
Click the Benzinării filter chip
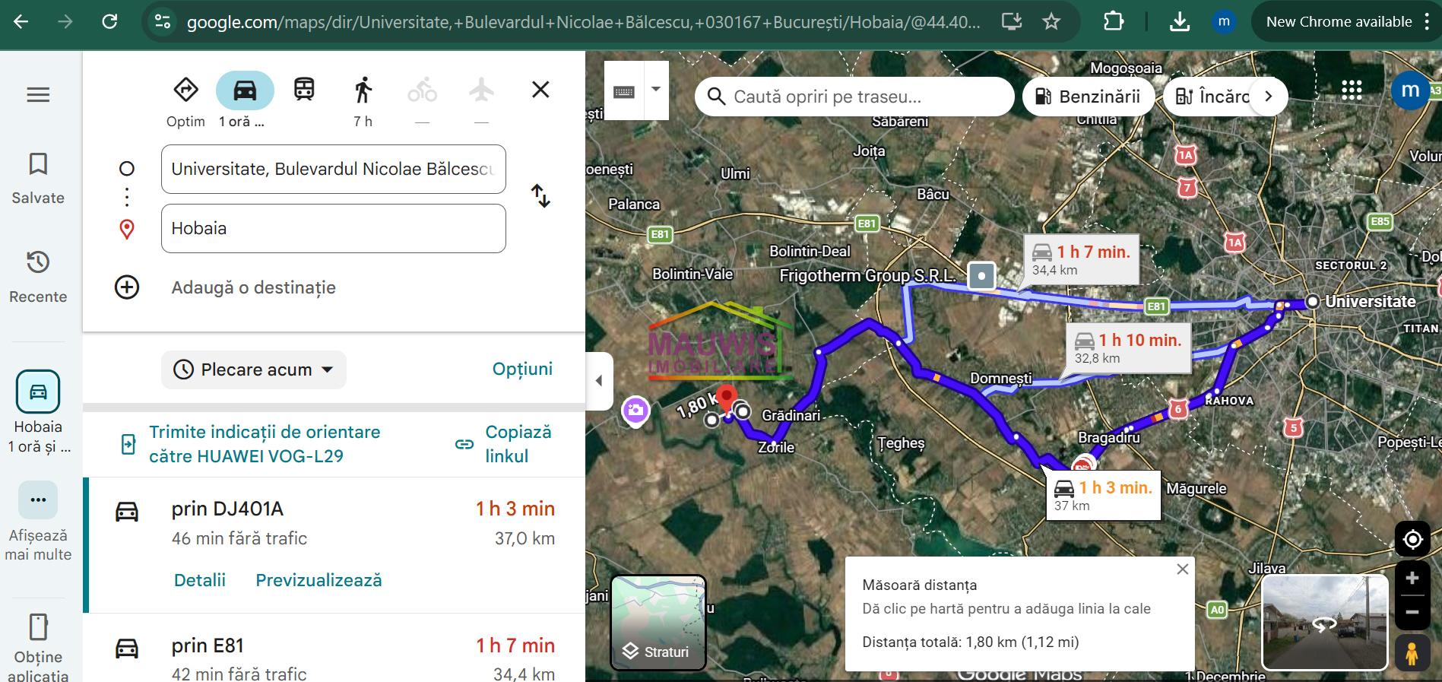point(1089,97)
